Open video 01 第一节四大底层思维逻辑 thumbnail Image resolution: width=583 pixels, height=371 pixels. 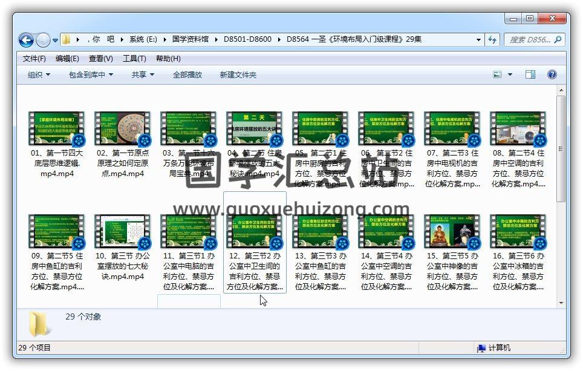(56, 128)
